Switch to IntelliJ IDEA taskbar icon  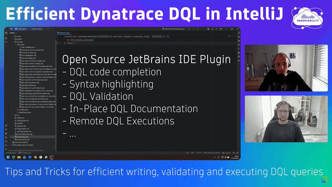click(52, 157)
